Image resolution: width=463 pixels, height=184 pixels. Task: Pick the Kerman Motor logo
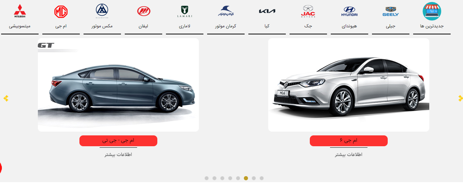pyautogui.click(x=226, y=11)
